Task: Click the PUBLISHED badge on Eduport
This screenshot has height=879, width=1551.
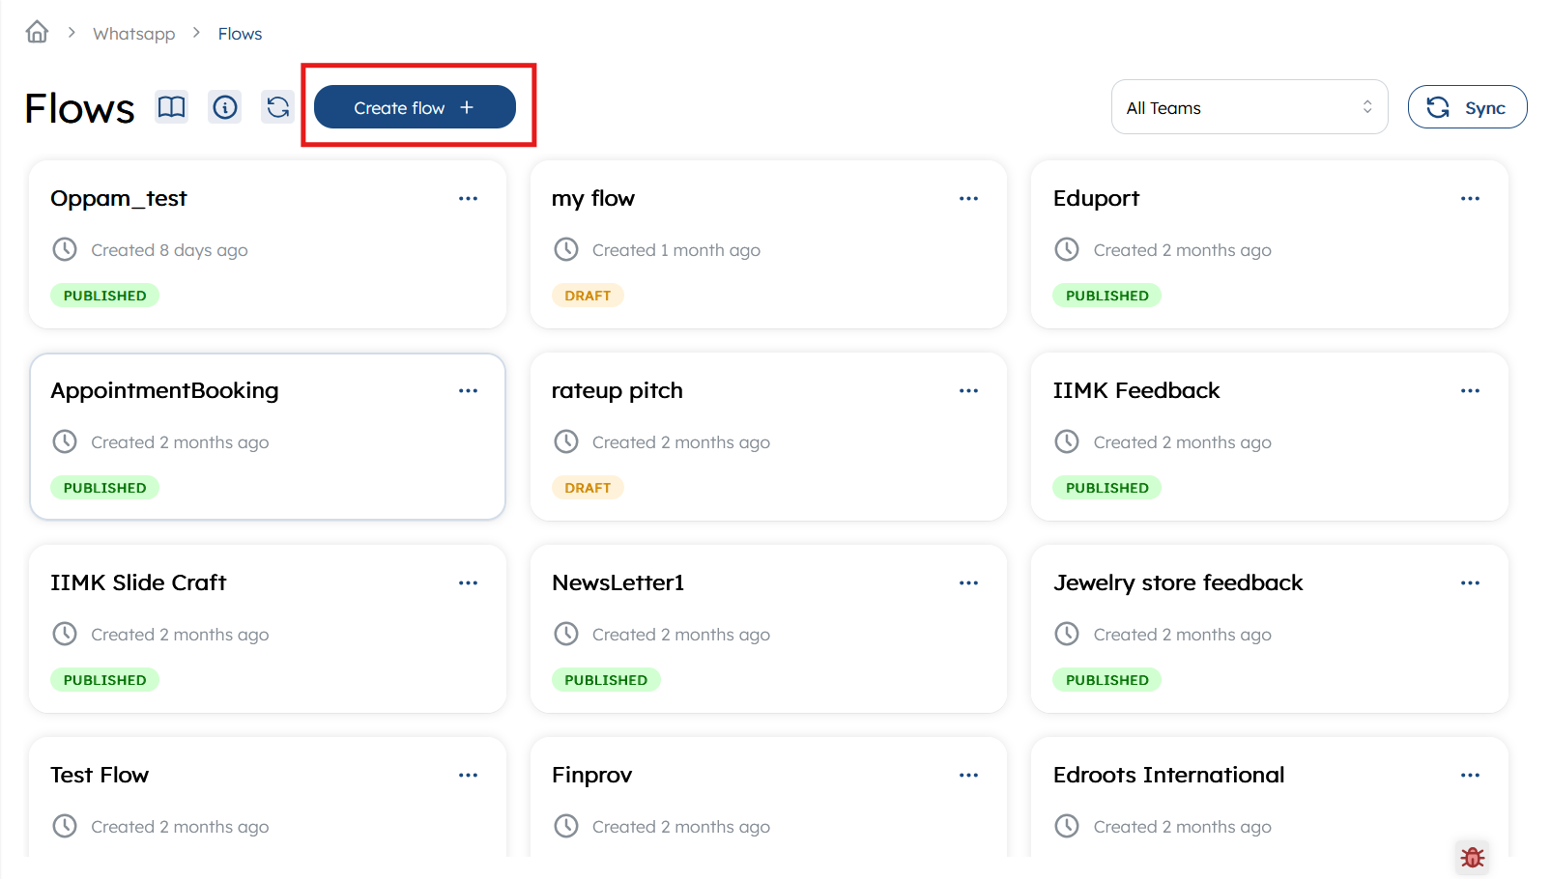Action: tap(1107, 296)
